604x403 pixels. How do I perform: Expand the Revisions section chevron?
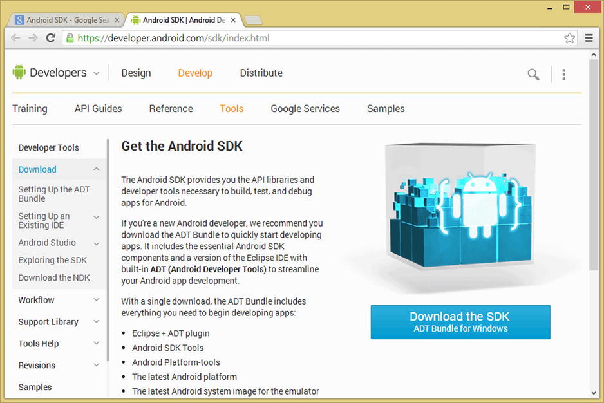[x=97, y=364]
